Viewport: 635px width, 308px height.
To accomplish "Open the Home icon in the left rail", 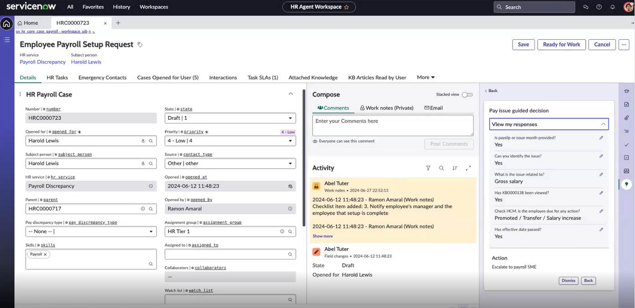I will 6,24.
